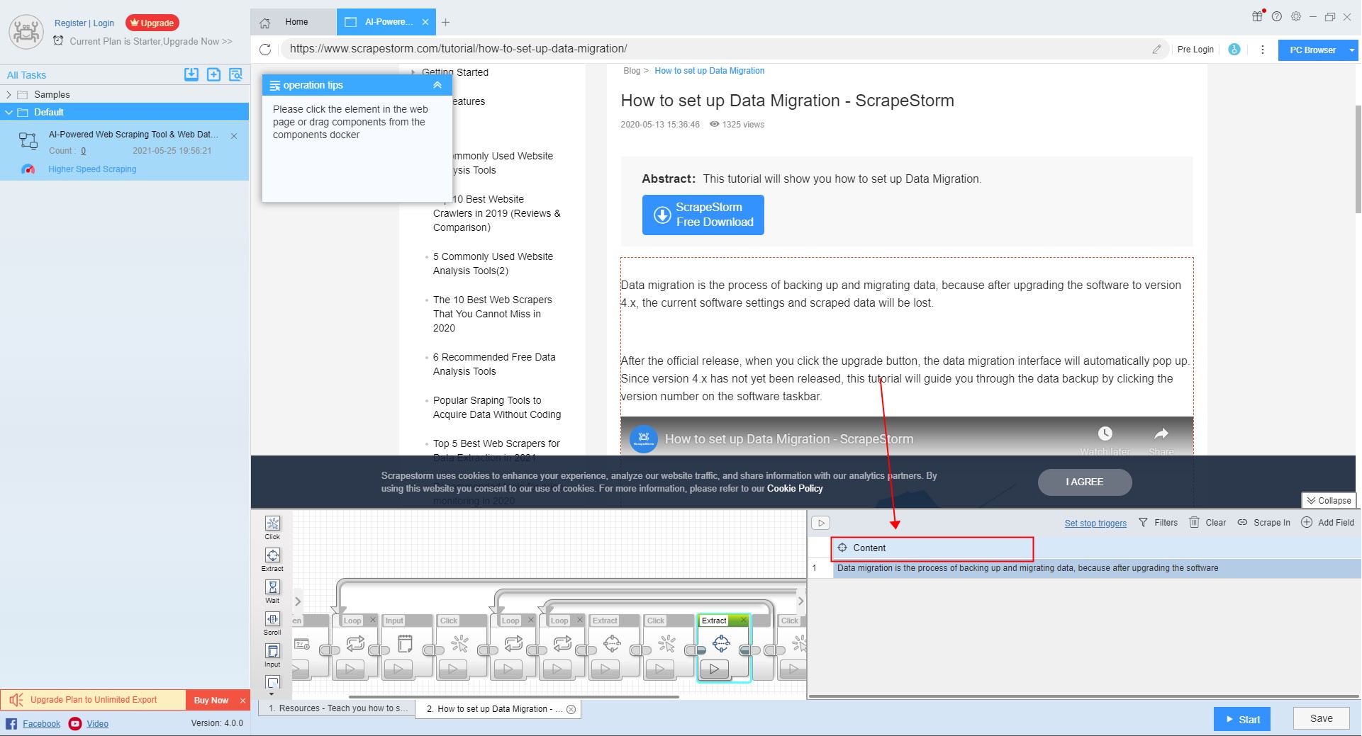Open the Set stop triggers link
The height and width of the screenshot is (736, 1362).
click(1095, 523)
